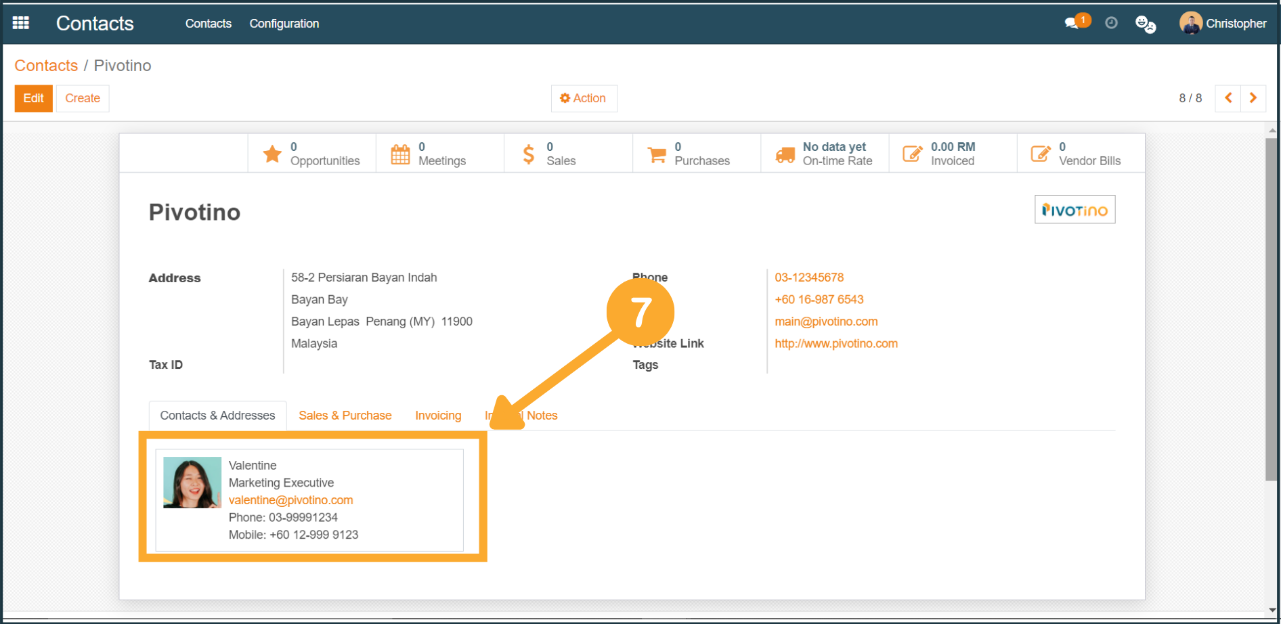1281x624 pixels.
Task: Open the Christopher user account menu
Action: (1223, 23)
